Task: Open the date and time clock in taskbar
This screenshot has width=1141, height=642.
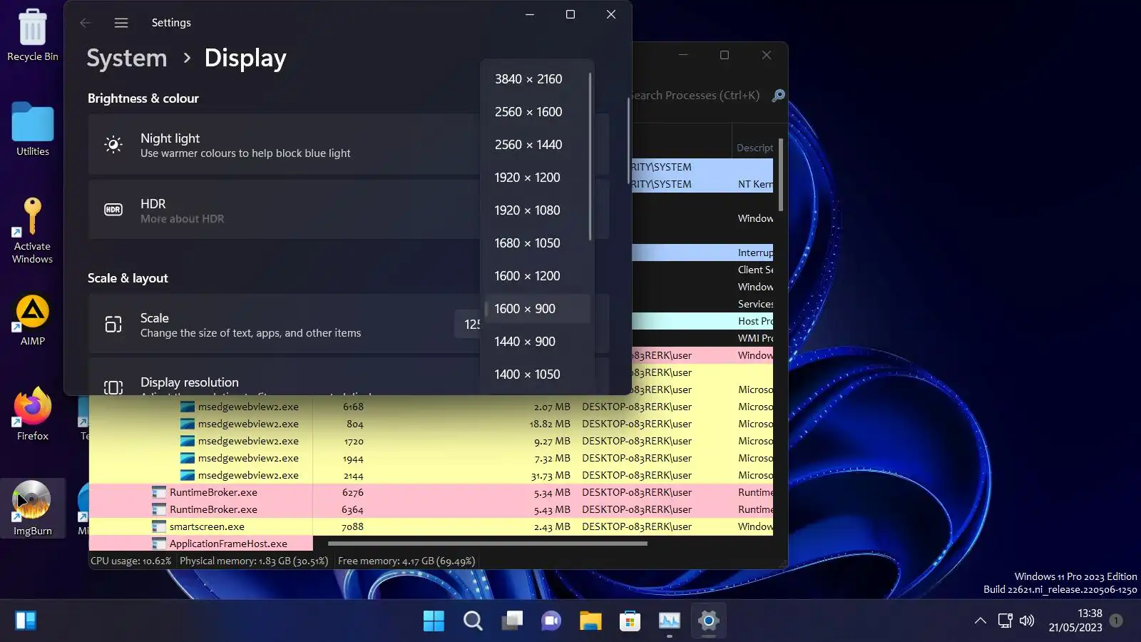Action: tap(1075, 621)
